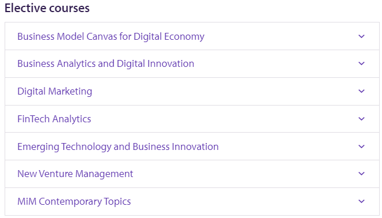Click the chevron icon beside New Venture Management
This screenshot has width=382, height=218.
362,174
